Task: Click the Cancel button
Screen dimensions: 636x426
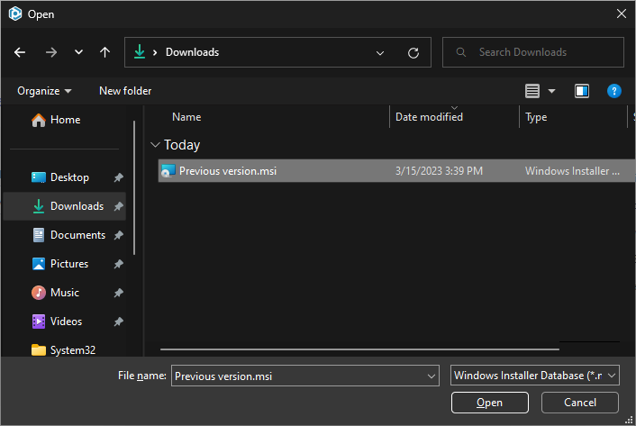Action: (x=579, y=403)
